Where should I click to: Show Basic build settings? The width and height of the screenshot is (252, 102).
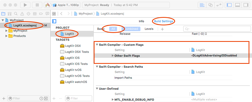(x=101, y=29)
